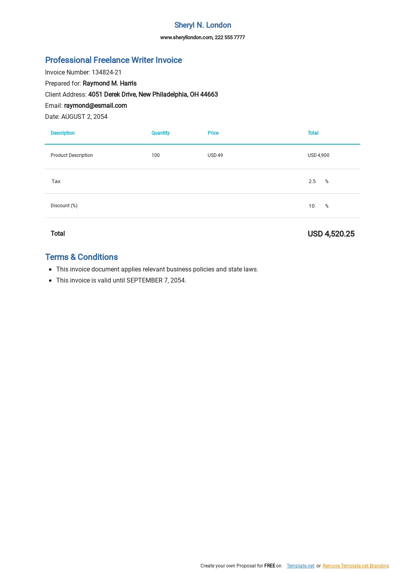This screenshot has width=405, height=573.
Task: Click the Invoice Number 134824-21 line
Action: tap(83, 73)
